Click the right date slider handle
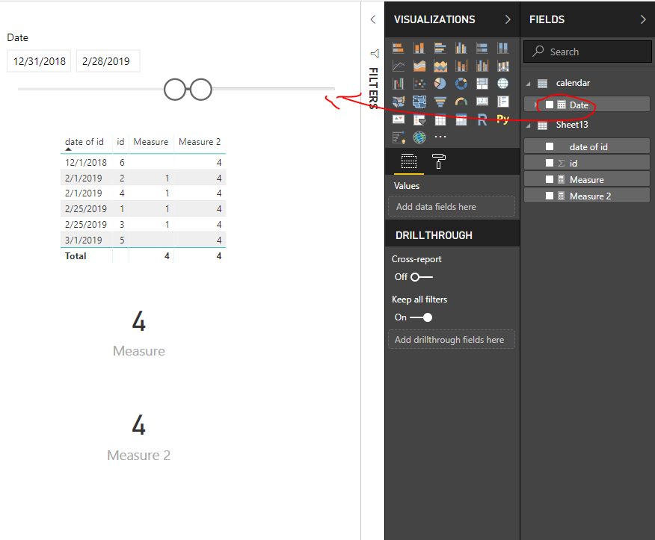Image resolution: width=655 pixels, height=540 pixels. click(x=201, y=90)
